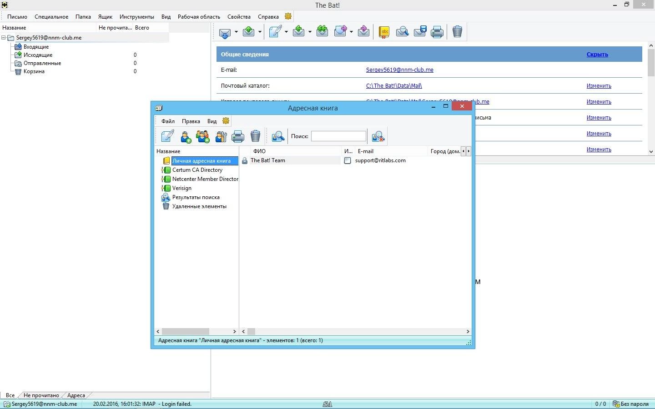The height and width of the screenshot is (409, 655).
Task: Select the Отправленные folder
Action: coord(42,63)
